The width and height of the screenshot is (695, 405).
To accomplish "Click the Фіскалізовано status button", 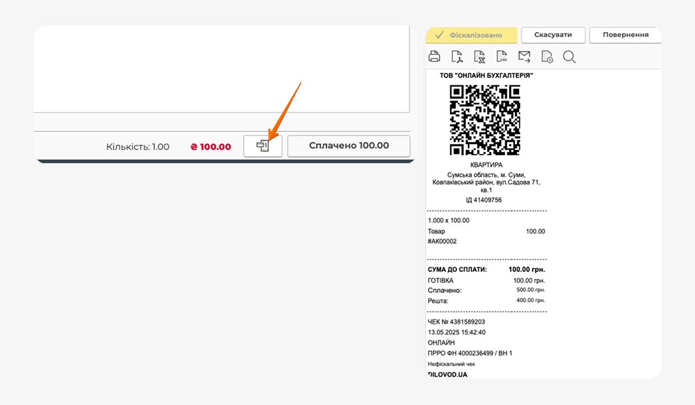I will click(471, 35).
